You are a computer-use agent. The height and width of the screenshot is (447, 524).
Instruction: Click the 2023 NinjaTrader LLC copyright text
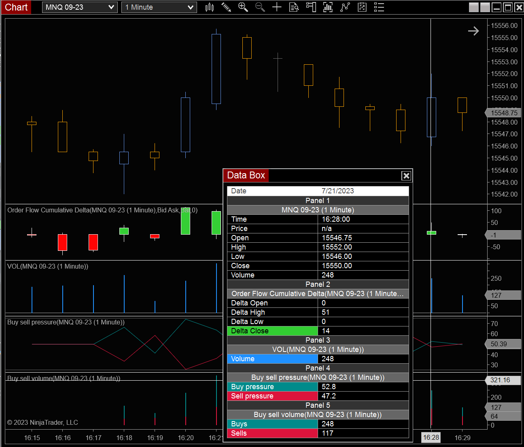(43, 422)
